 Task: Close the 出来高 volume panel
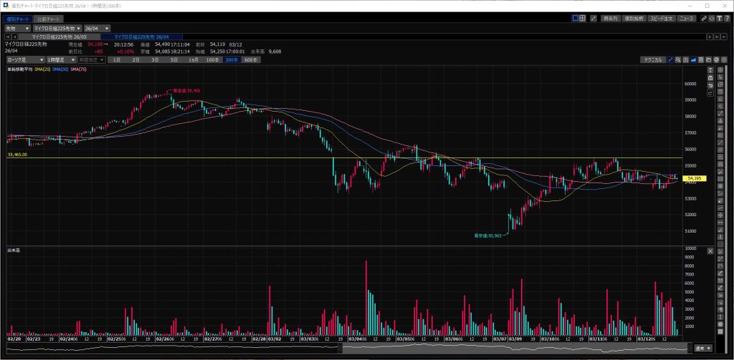click(x=710, y=251)
